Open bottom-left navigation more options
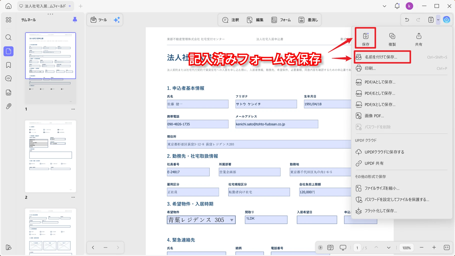 [105, 247]
